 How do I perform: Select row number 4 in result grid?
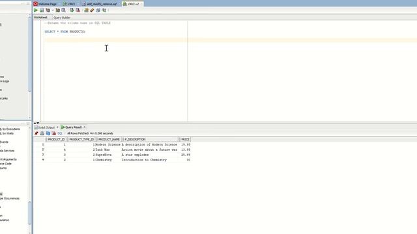pyautogui.click(x=43, y=160)
